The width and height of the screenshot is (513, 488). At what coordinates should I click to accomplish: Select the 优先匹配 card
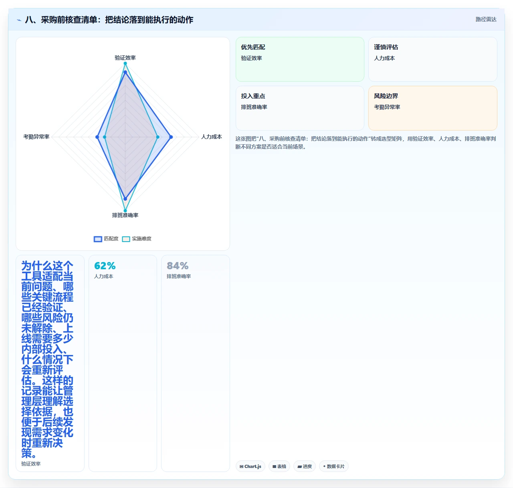point(300,59)
